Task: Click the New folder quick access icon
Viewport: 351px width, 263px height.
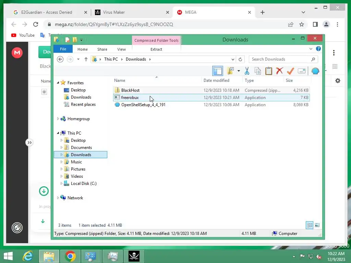Action: tap(74, 40)
